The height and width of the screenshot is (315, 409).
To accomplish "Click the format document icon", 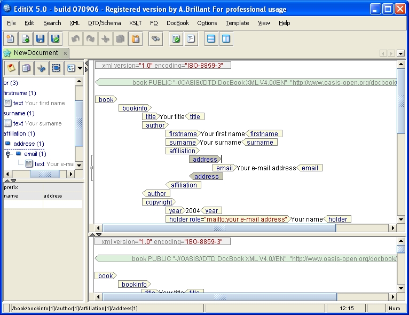I will [x=191, y=39].
